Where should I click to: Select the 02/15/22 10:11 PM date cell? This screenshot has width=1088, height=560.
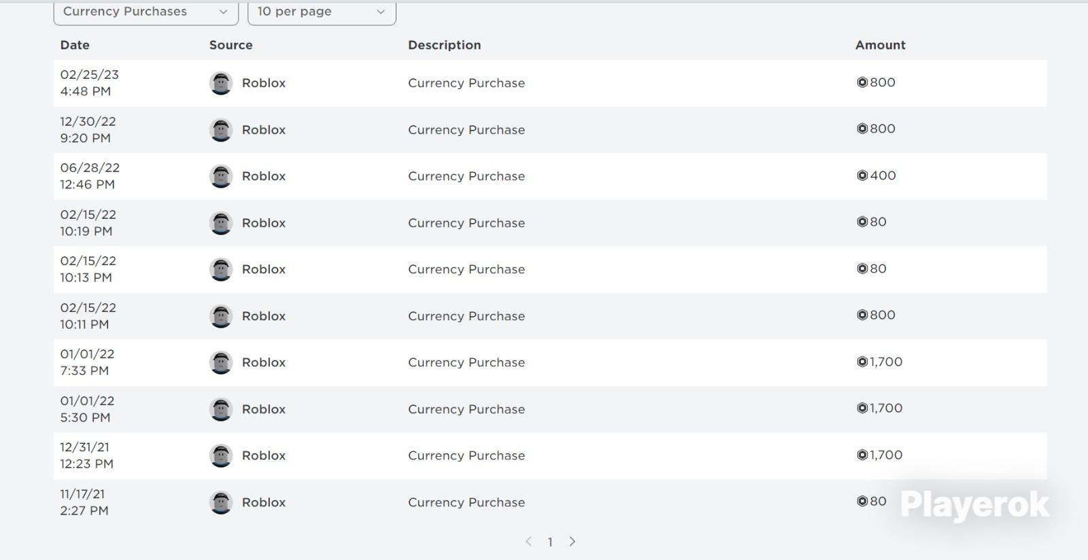pyautogui.click(x=88, y=316)
